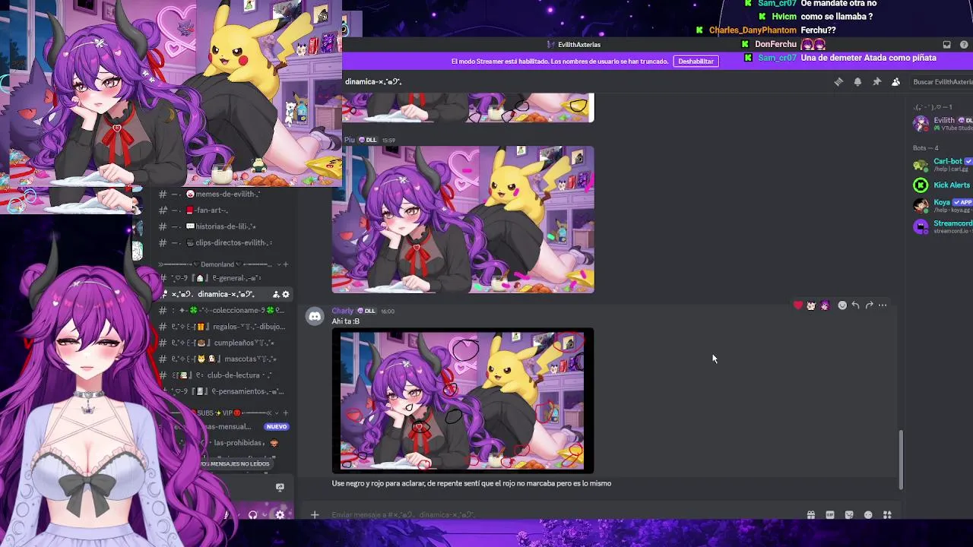React with purple-hair emoji on Charly's message
The image size is (973, 547).
click(825, 305)
